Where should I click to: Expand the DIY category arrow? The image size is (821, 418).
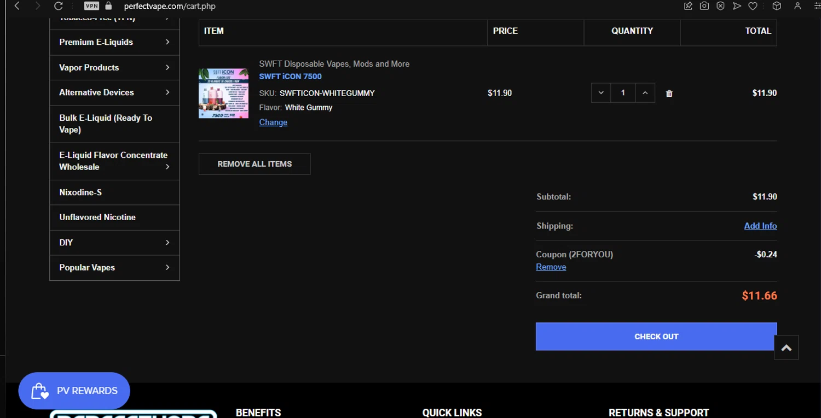coord(167,242)
